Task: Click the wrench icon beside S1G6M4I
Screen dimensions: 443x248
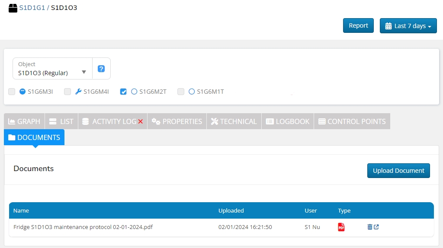Action: click(78, 92)
